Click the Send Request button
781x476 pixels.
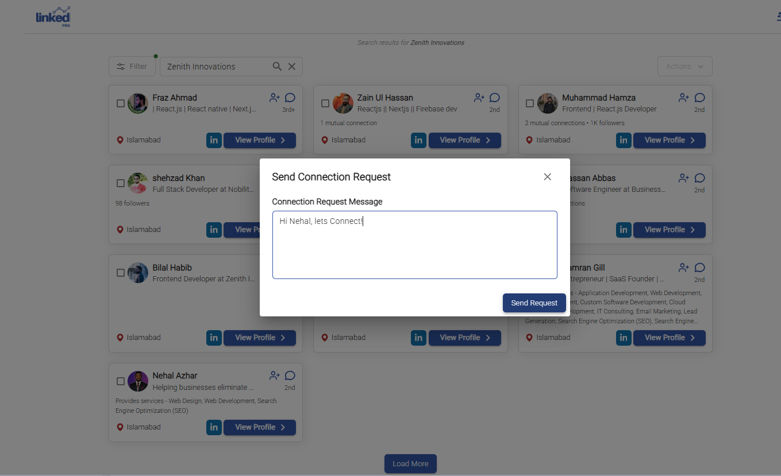point(534,303)
